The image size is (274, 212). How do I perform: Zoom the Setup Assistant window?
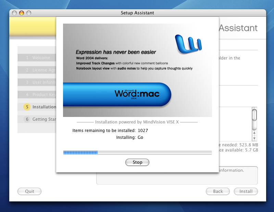(x=29, y=13)
